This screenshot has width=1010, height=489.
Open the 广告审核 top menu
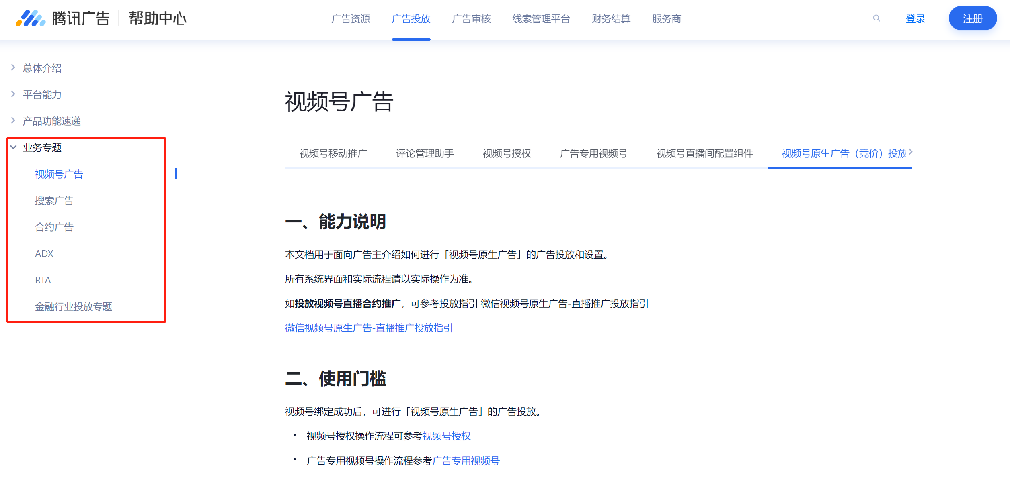pyautogui.click(x=471, y=19)
